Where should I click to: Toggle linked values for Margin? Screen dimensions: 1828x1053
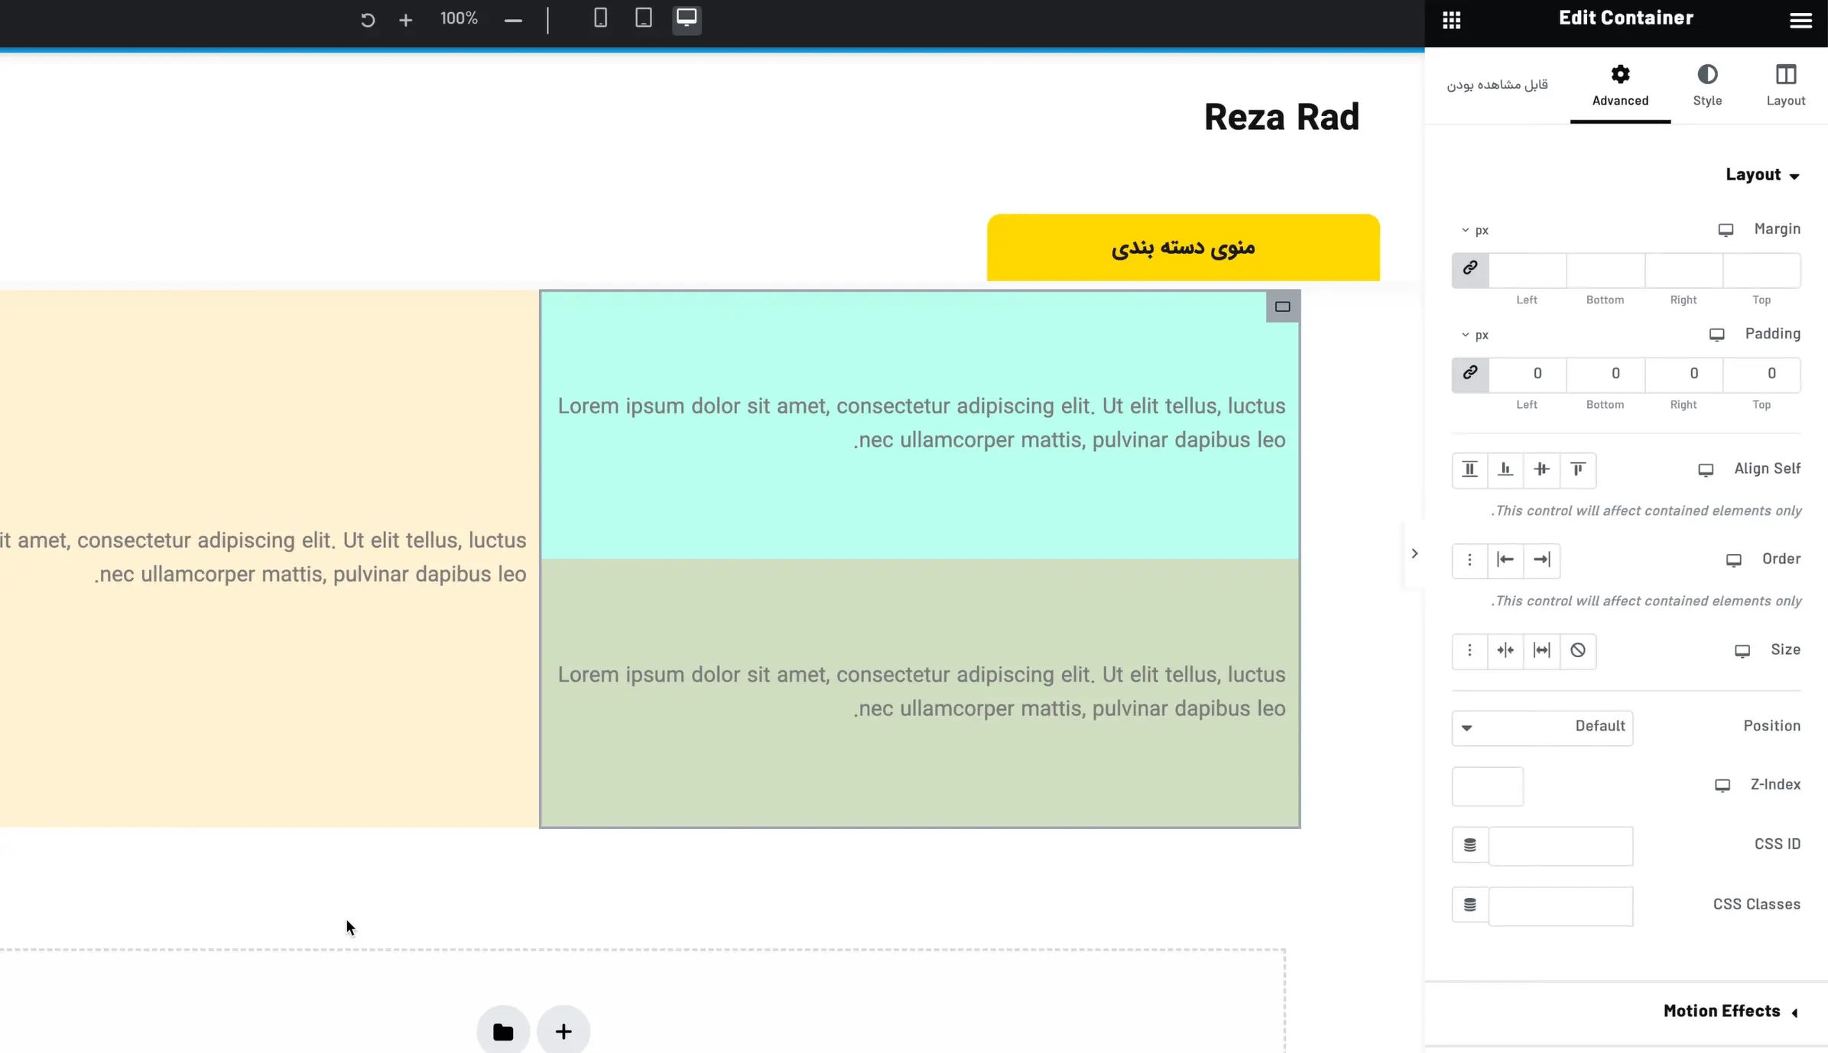(1469, 269)
